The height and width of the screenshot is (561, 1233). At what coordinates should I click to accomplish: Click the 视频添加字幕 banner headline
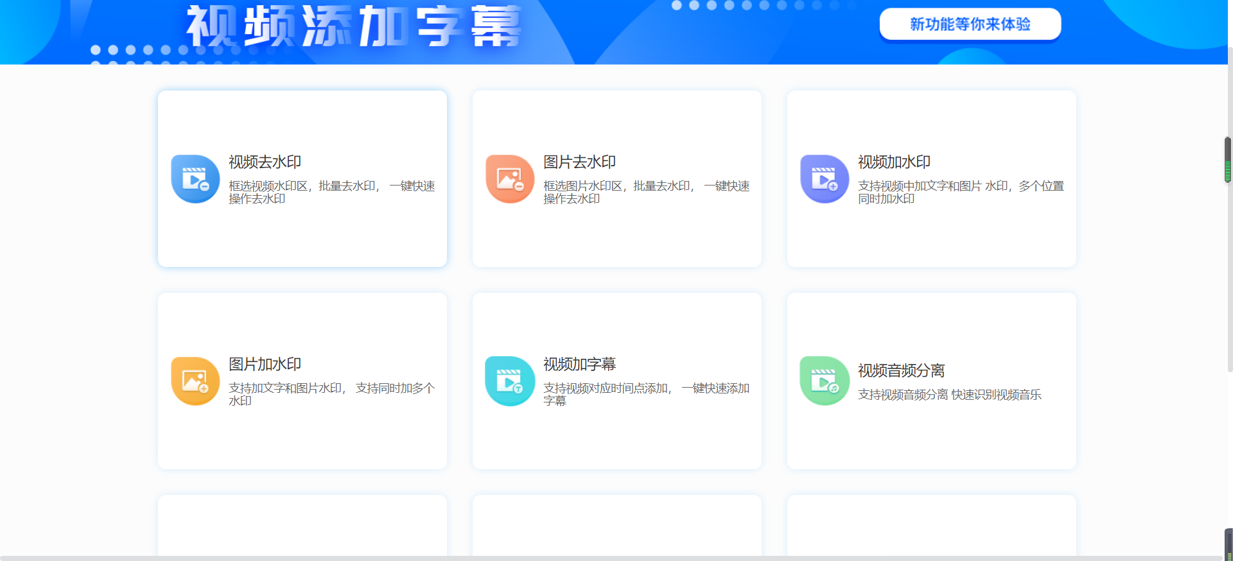(353, 27)
